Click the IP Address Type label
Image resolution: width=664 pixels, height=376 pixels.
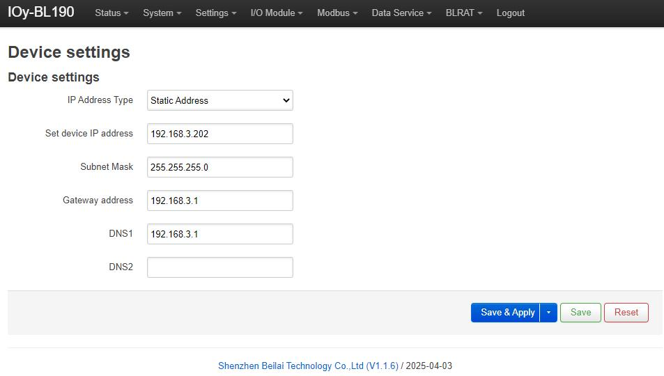(100, 100)
